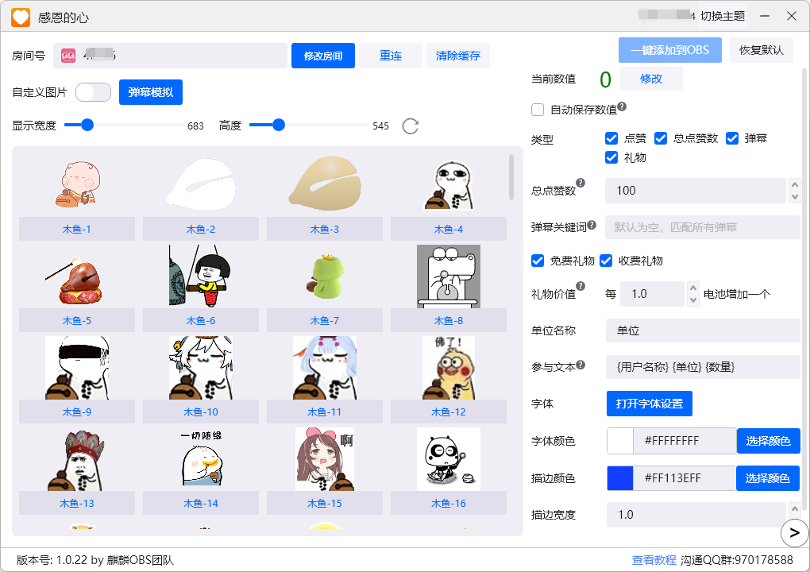Enable the 自动保存数值 checkbox

tap(538, 110)
